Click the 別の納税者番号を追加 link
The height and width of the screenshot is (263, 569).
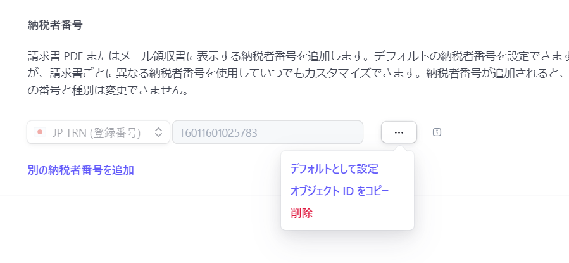coord(80,170)
